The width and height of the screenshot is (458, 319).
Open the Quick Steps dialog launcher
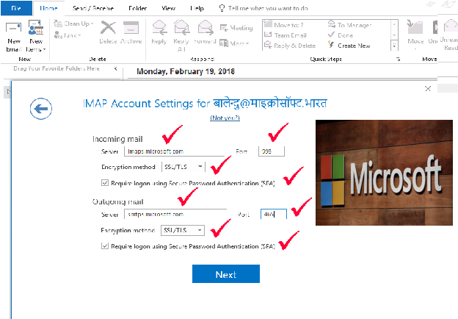coord(398,59)
